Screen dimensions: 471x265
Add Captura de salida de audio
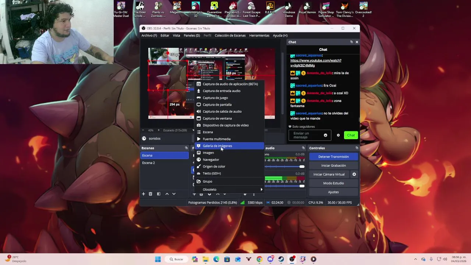(229, 112)
